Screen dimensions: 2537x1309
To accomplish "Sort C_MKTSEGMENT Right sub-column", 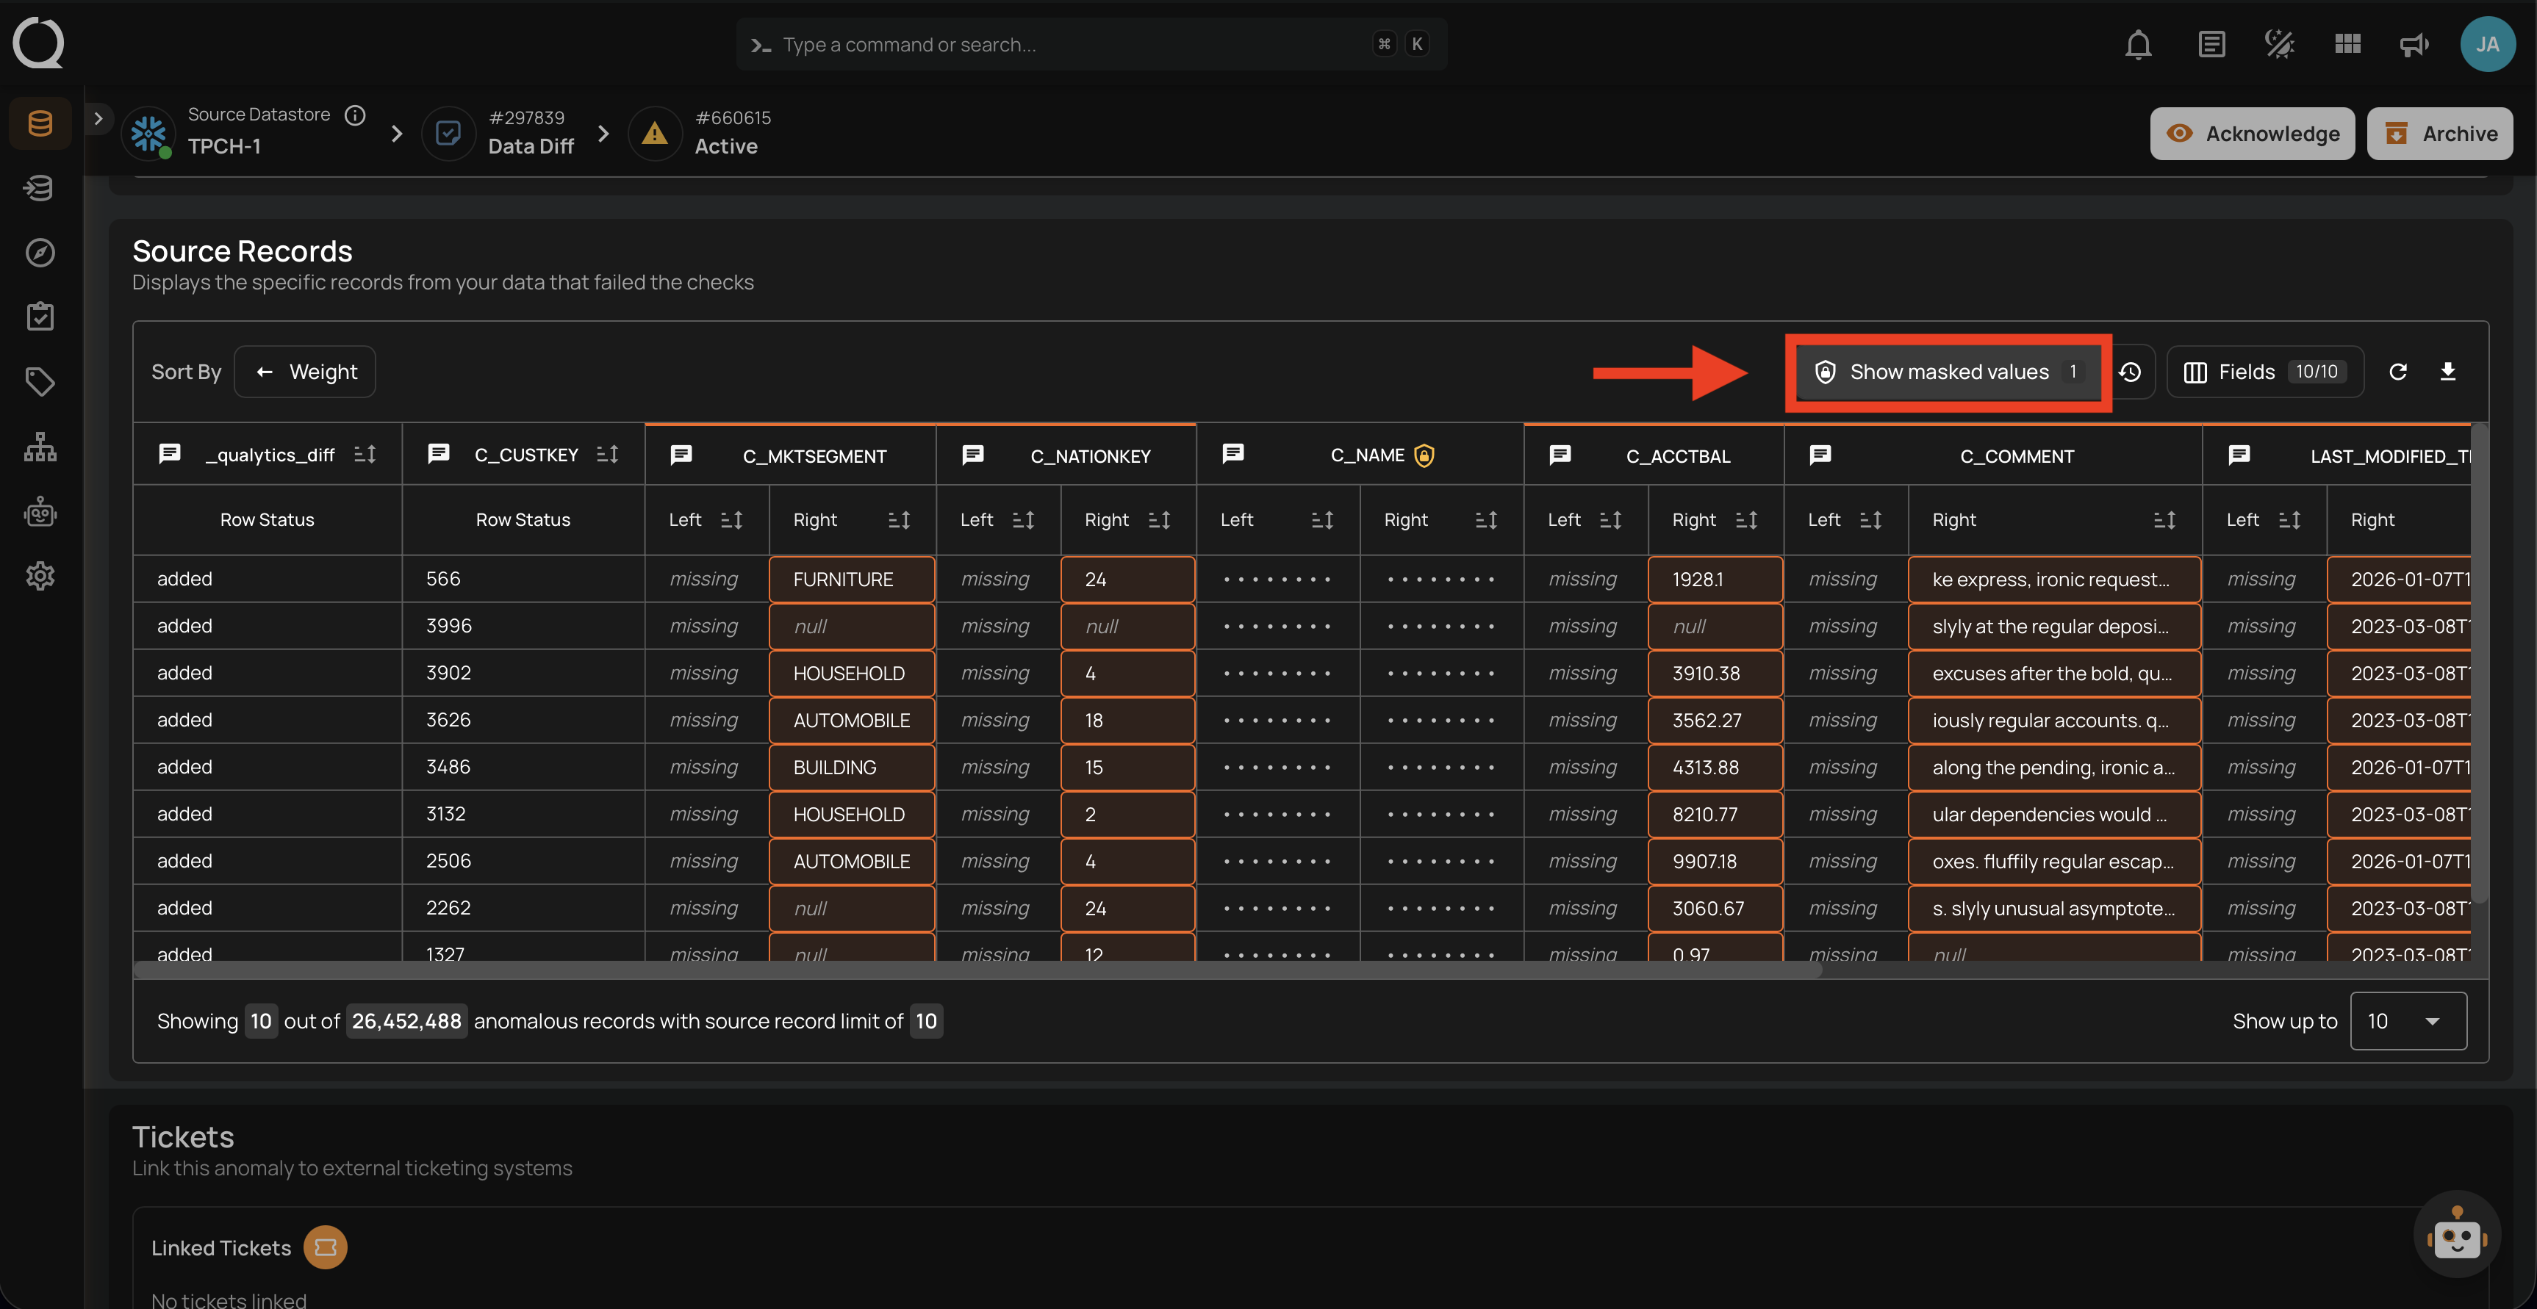I will tap(899, 519).
